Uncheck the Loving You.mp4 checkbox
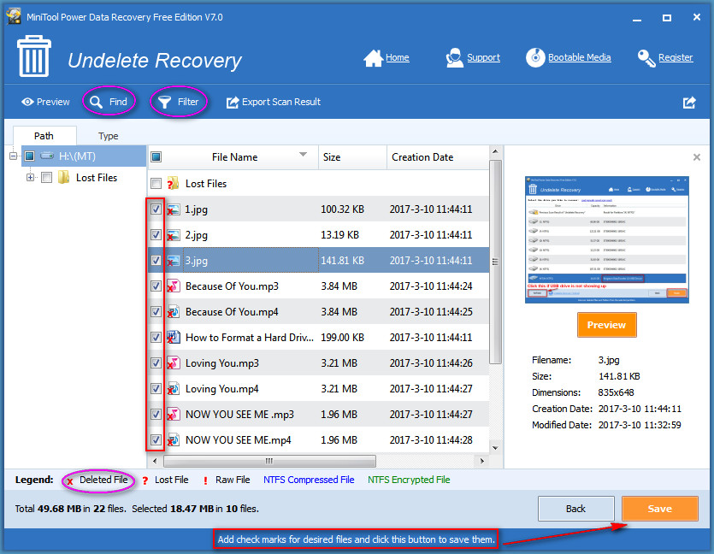Screen dimensions: 714x554 156,389
